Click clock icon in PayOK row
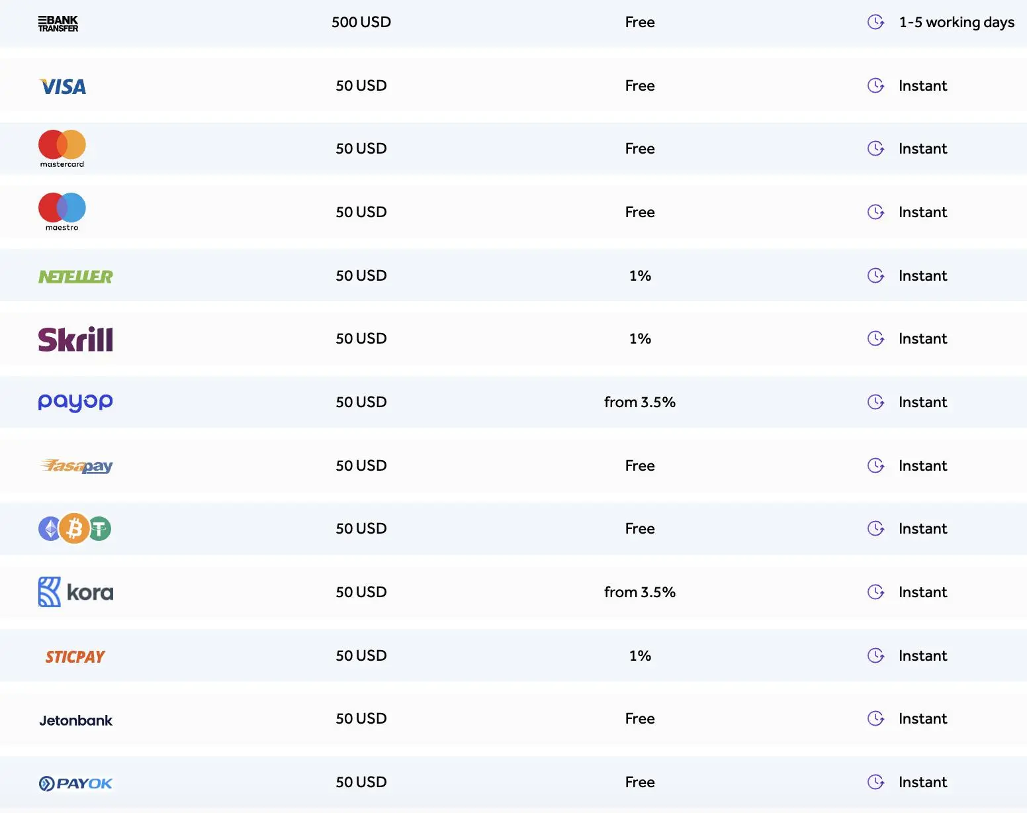1027x813 pixels. coord(875,782)
